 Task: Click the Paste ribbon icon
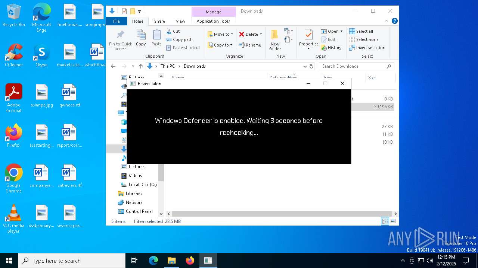tap(156, 38)
